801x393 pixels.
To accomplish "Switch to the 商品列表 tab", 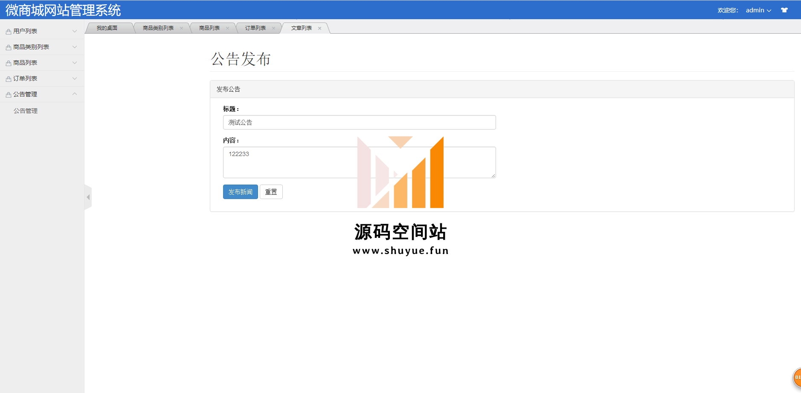I will (x=209, y=28).
